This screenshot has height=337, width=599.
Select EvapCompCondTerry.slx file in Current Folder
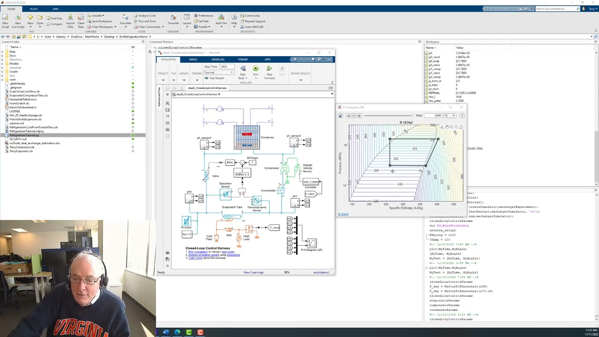(x=25, y=91)
